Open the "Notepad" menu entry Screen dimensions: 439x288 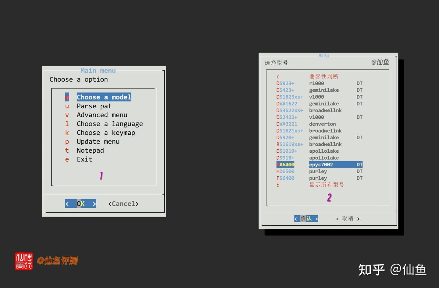coord(84,150)
